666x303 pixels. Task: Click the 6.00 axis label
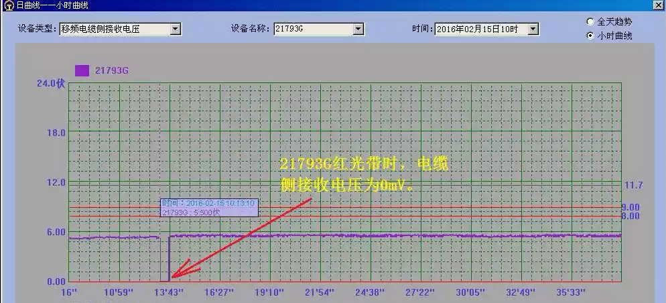pos(56,232)
